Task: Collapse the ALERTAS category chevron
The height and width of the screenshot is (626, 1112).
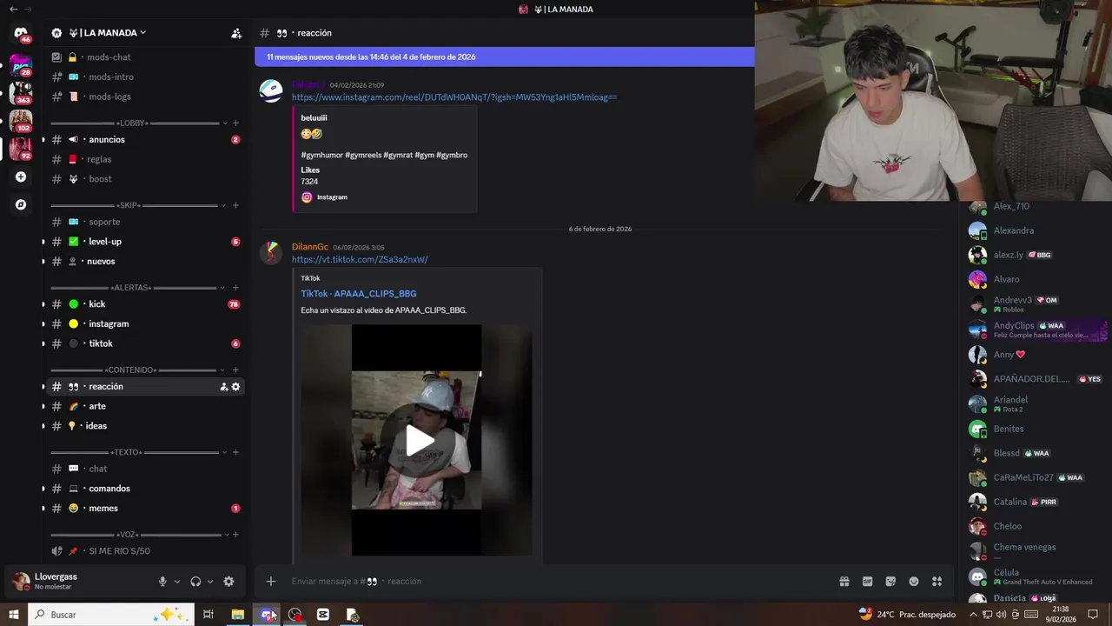Action: coord(224,288)
